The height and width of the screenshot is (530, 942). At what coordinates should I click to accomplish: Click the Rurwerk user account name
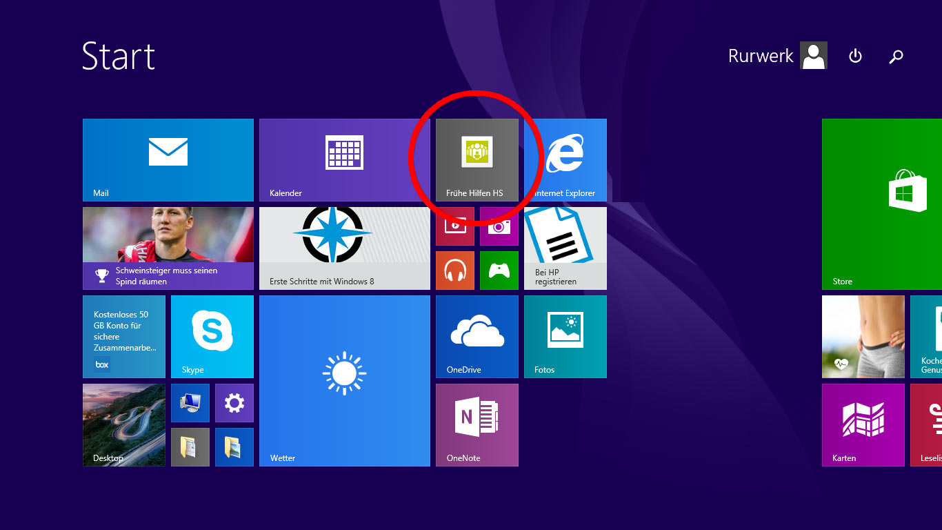[761, 56]
